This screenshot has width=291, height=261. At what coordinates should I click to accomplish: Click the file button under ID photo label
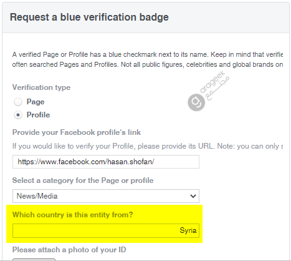click(34, 260)
